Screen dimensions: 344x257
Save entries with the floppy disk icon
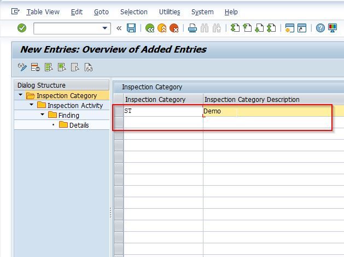tap(131, 28)
